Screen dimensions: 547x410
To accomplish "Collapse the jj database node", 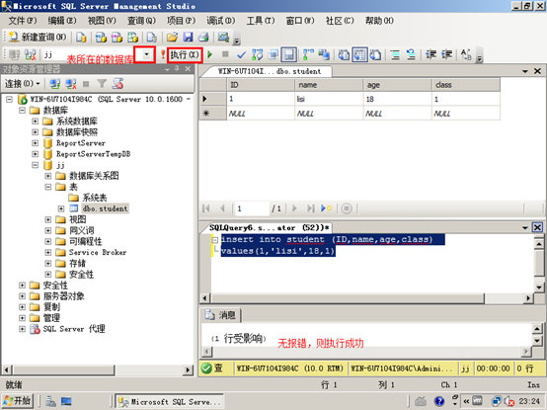I will tap(36, 165).
